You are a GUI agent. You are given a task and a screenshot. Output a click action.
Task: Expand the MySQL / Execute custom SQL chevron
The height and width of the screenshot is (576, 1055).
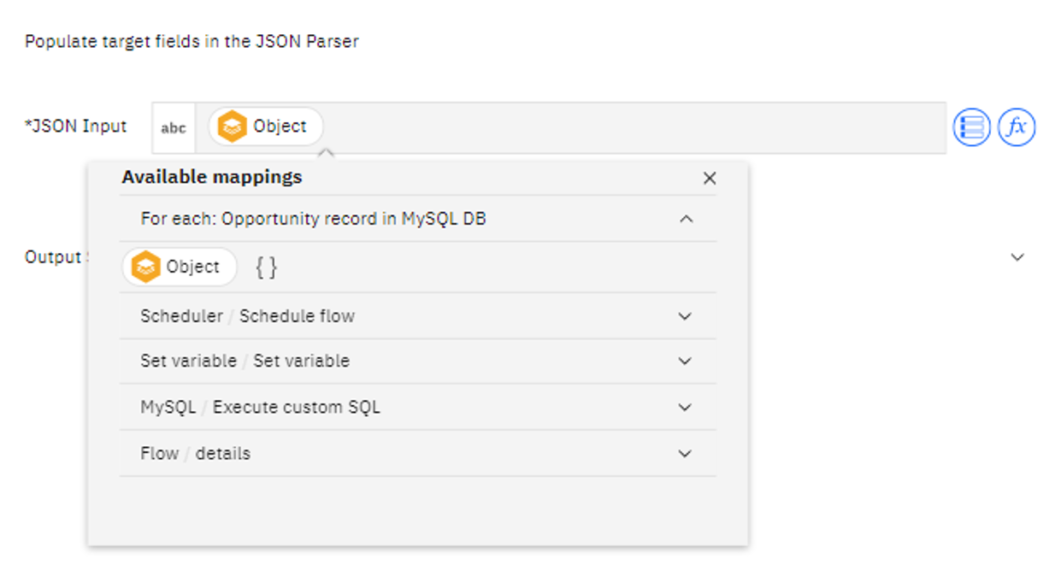click(685, 408)
